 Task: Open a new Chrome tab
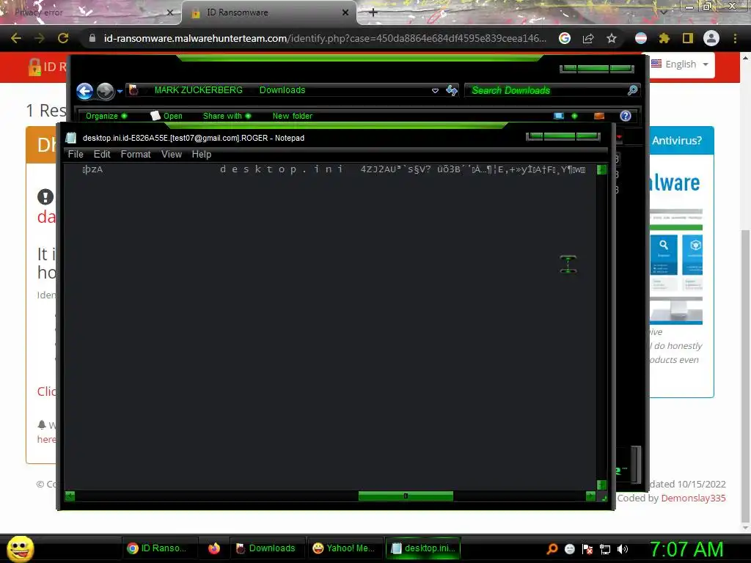[x=373, y=12]
